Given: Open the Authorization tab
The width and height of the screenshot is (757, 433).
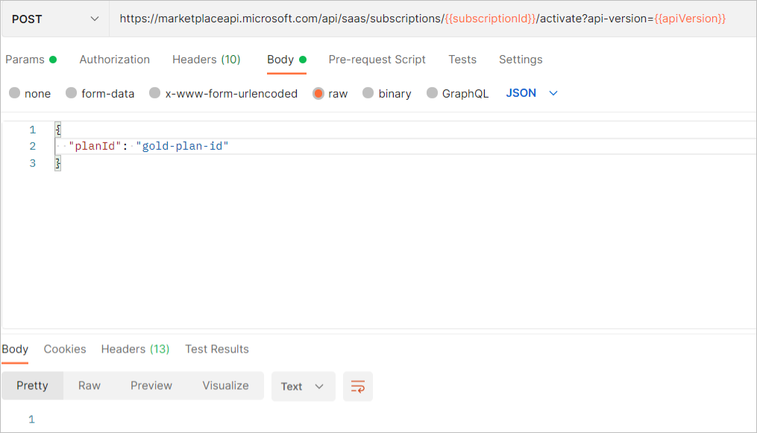Looking at the screenshot, I should 114,60.
